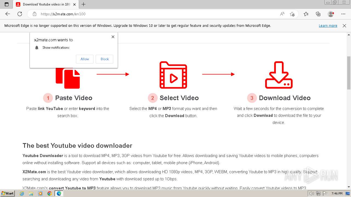Click the Download Video heading

tap(285, 98)
